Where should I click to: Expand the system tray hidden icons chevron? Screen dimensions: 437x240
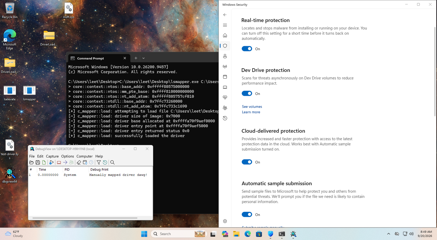pos(388,234)
